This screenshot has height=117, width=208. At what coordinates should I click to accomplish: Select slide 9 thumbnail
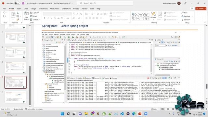[x=16, y=68]
